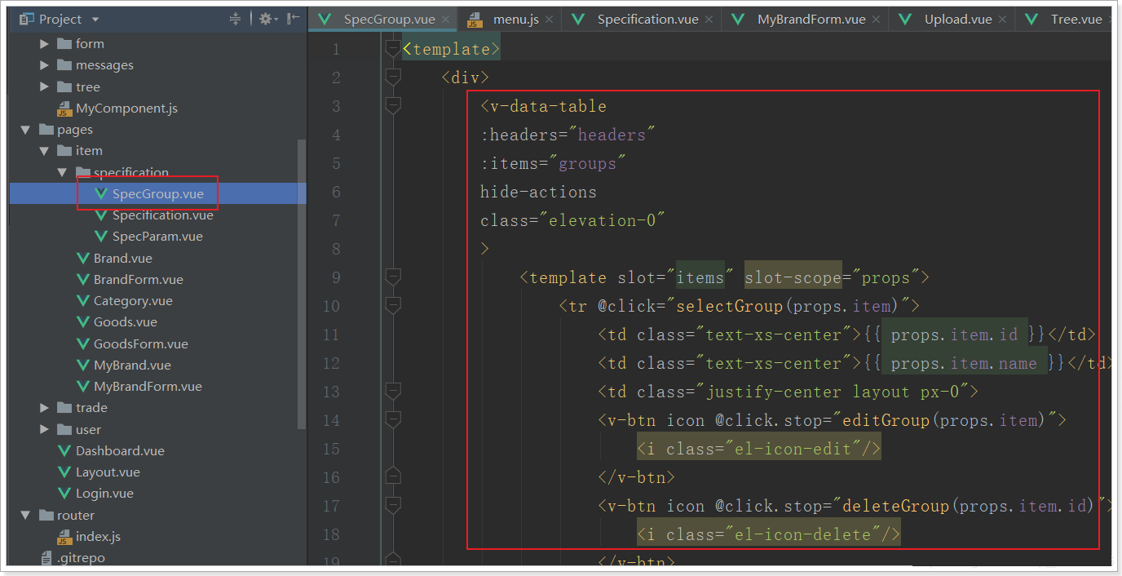Collapse the specification folder arrow
Image resolution: width=1122 pixels, height=576 pixels.
63,172
